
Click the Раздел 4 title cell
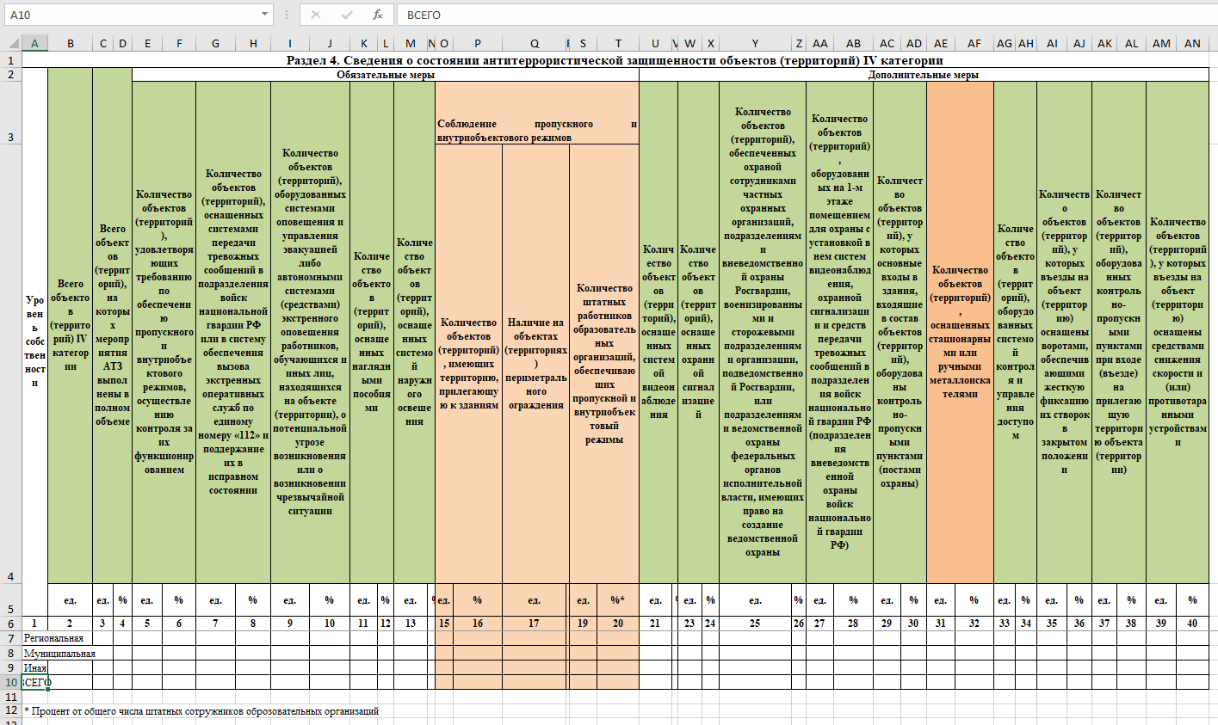615,60
